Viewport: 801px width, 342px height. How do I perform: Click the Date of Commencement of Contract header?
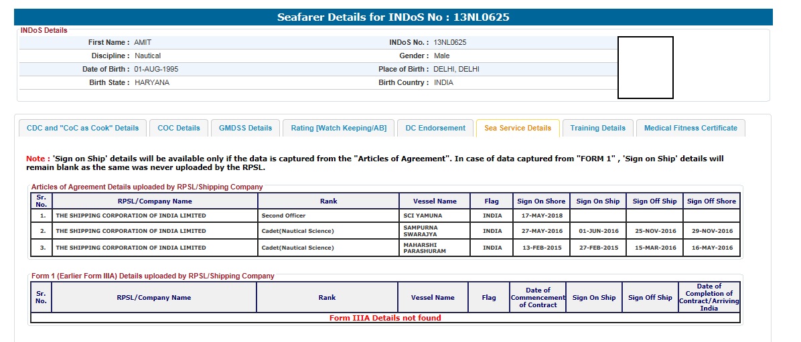pyautogui.click(x=538, y=298)
